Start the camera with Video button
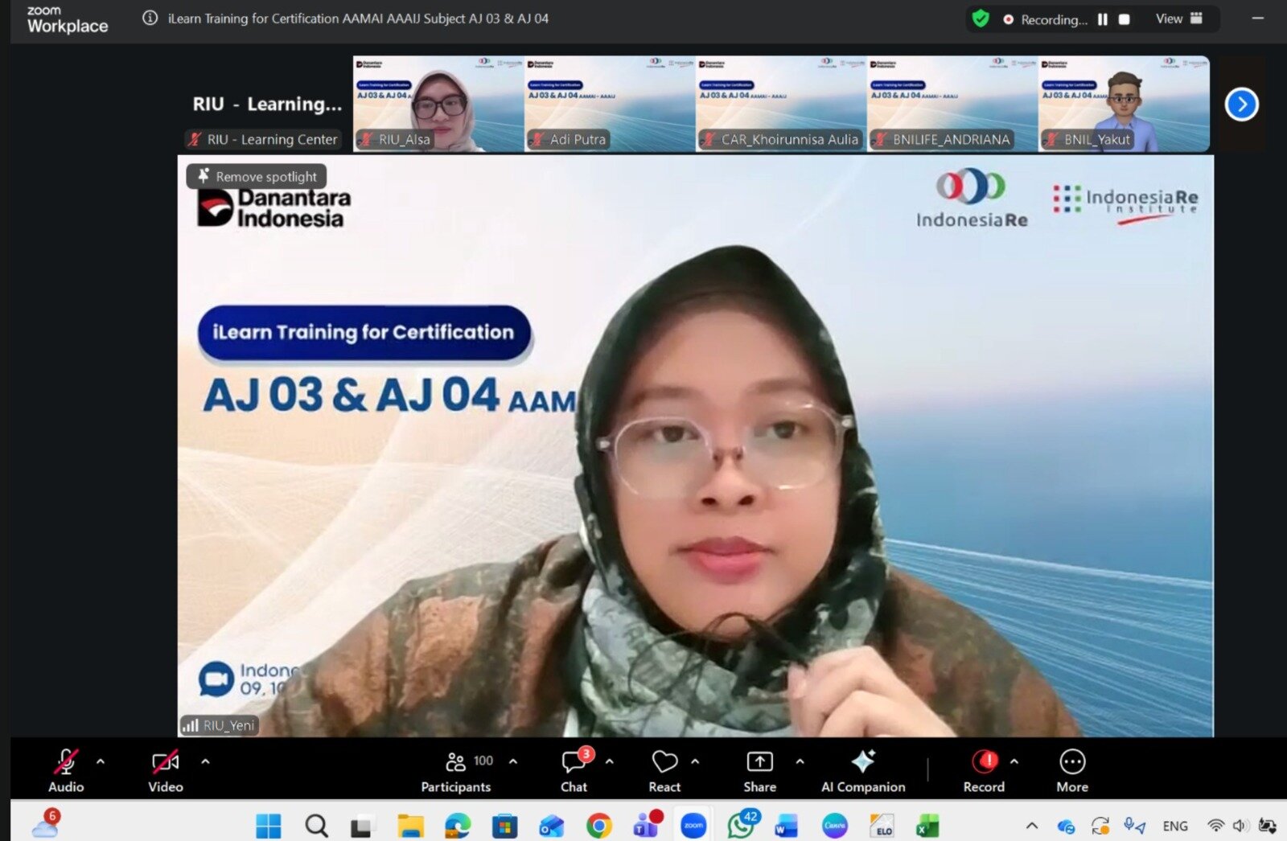This screenshot has width=1287, height=841. pyautogui.click(x=166, y=770)
